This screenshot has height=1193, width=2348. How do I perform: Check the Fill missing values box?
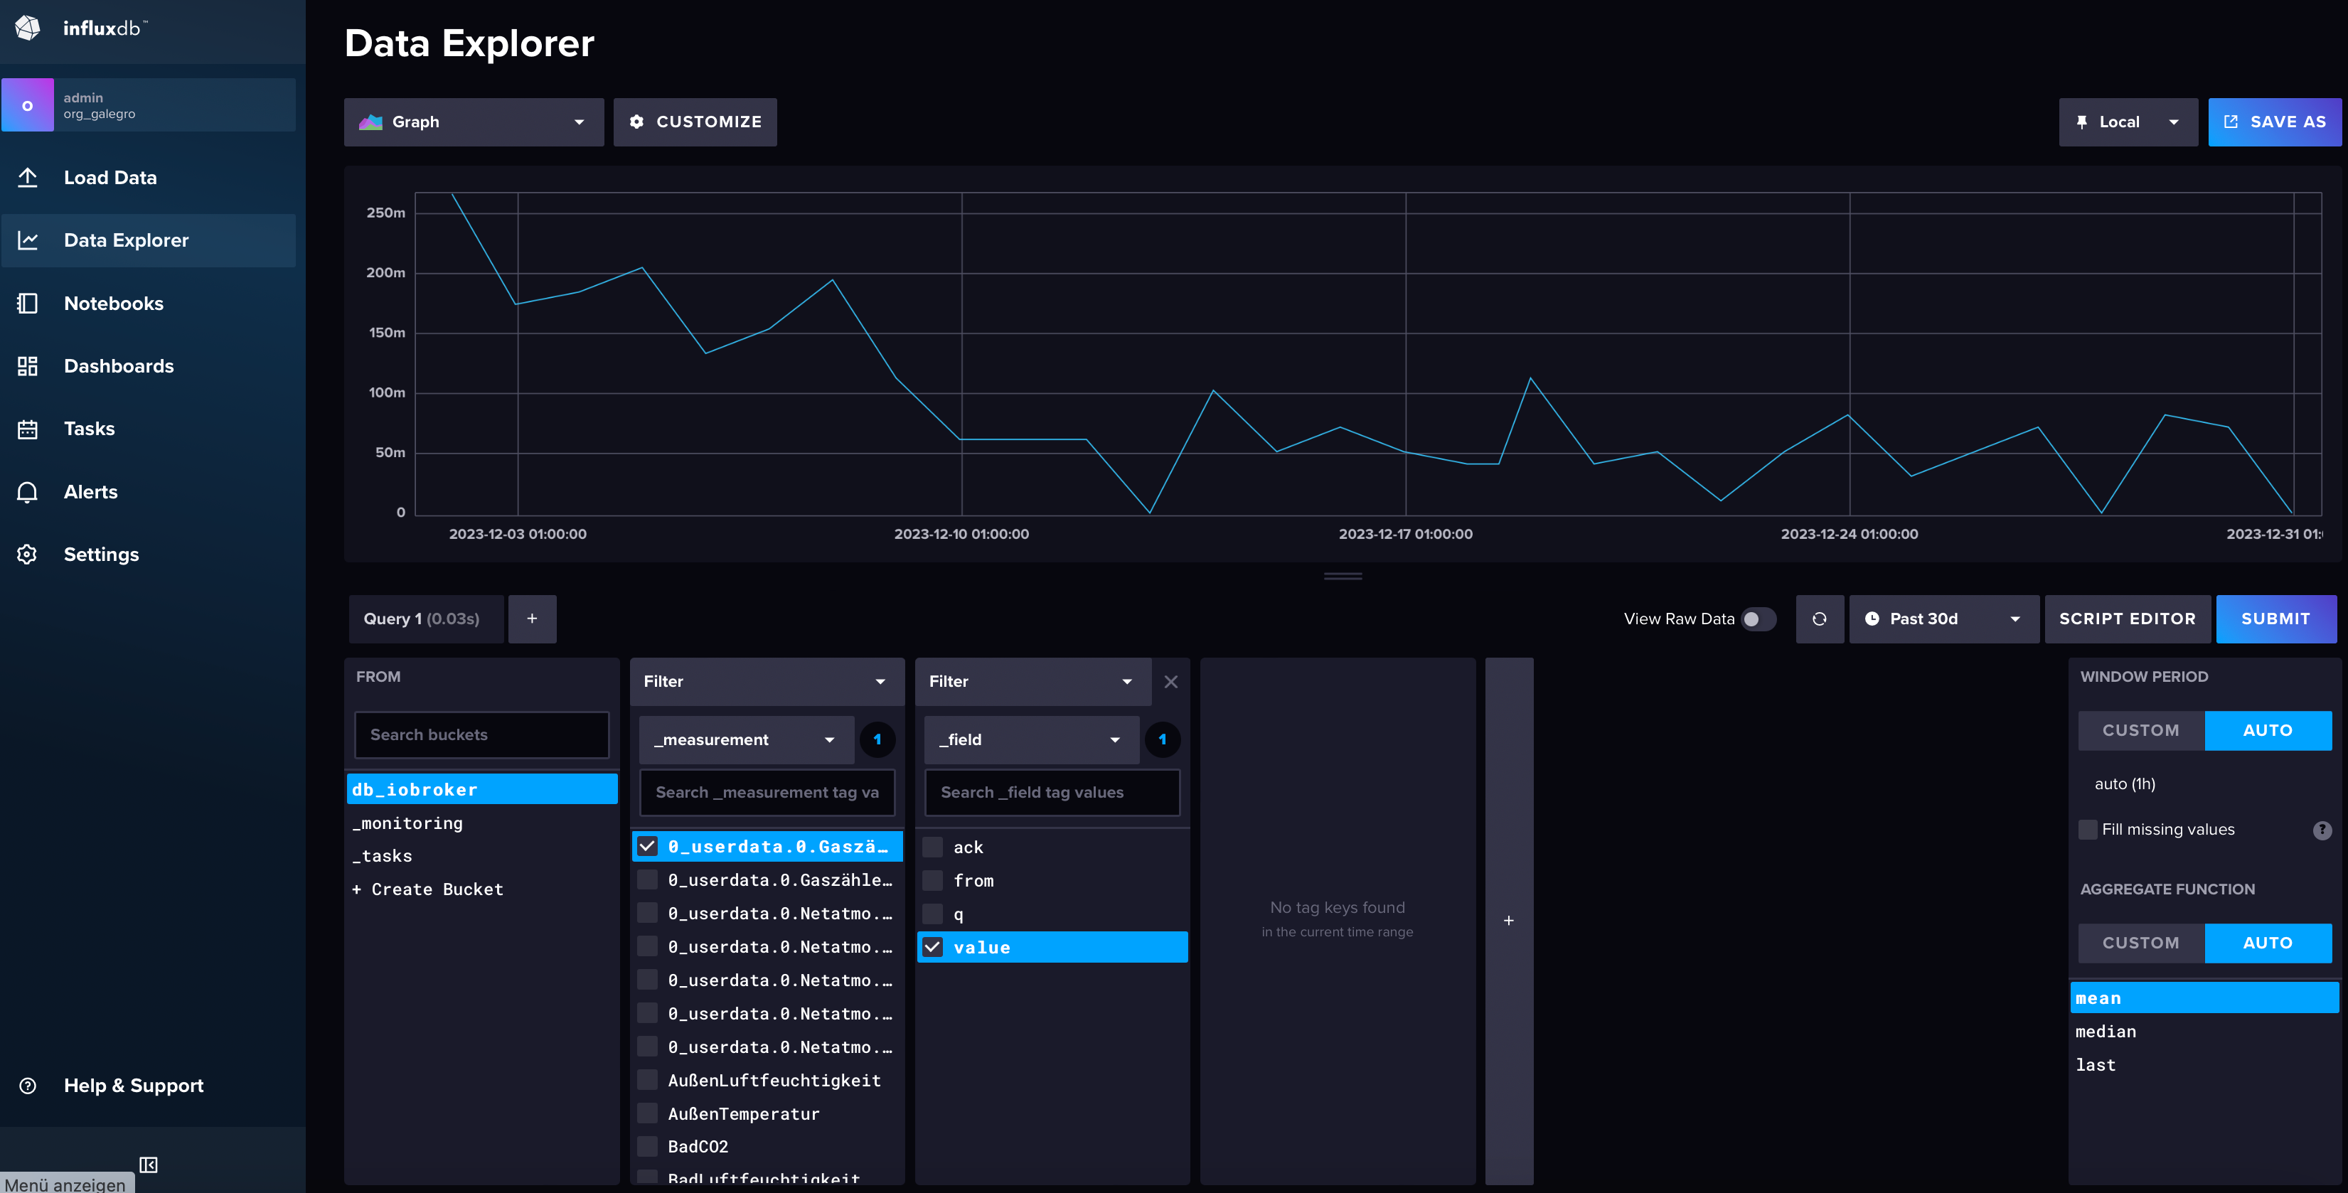pyautogui.click(x=2087, y=830)
